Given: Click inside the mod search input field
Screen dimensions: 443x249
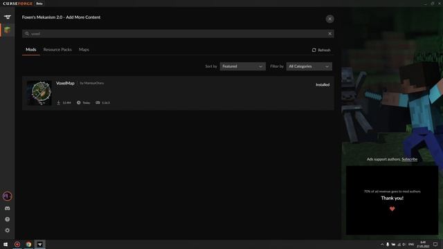Looking at the screenshot, I should click(x=178, y=34).
